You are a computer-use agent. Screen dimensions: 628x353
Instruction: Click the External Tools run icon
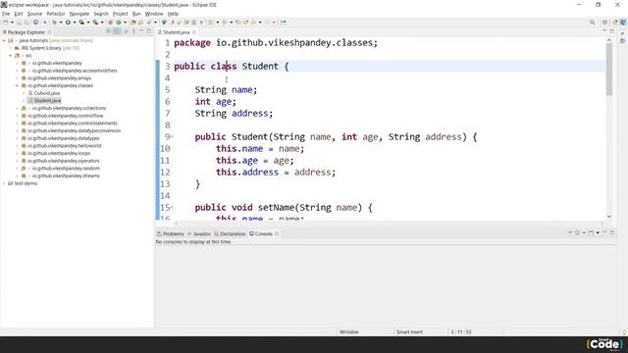tap(95, 23)
